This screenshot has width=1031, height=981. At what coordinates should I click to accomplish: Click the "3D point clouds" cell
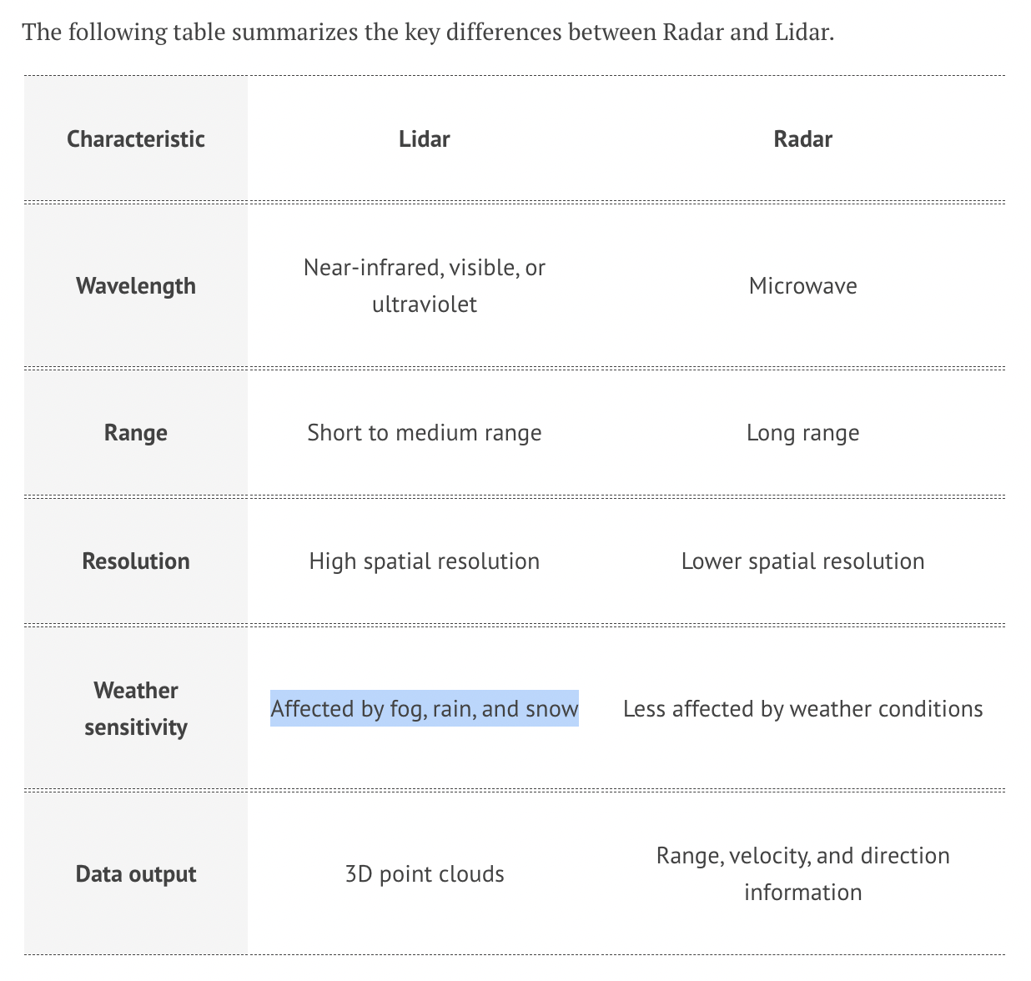(425, 874)
